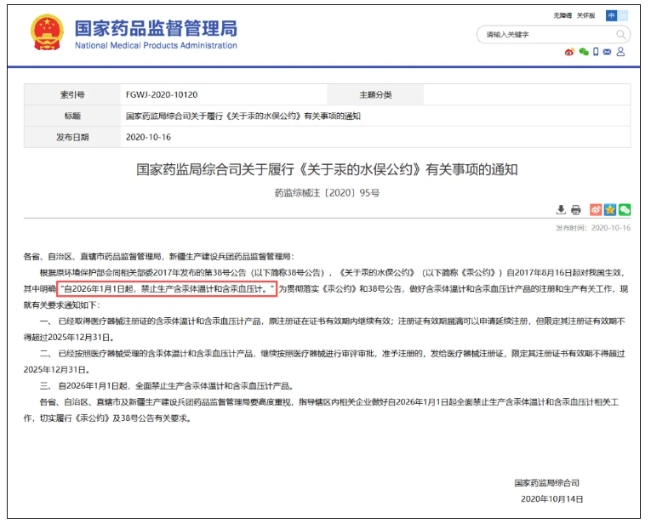Click the 发布日期 label cell
Viewport: 651px width, 529px height.
pos(72,137)
